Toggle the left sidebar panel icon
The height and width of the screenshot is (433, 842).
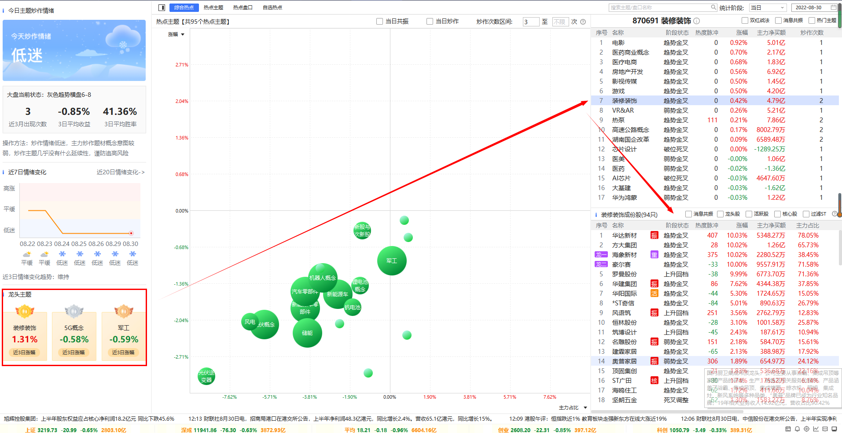coord(162,7)
